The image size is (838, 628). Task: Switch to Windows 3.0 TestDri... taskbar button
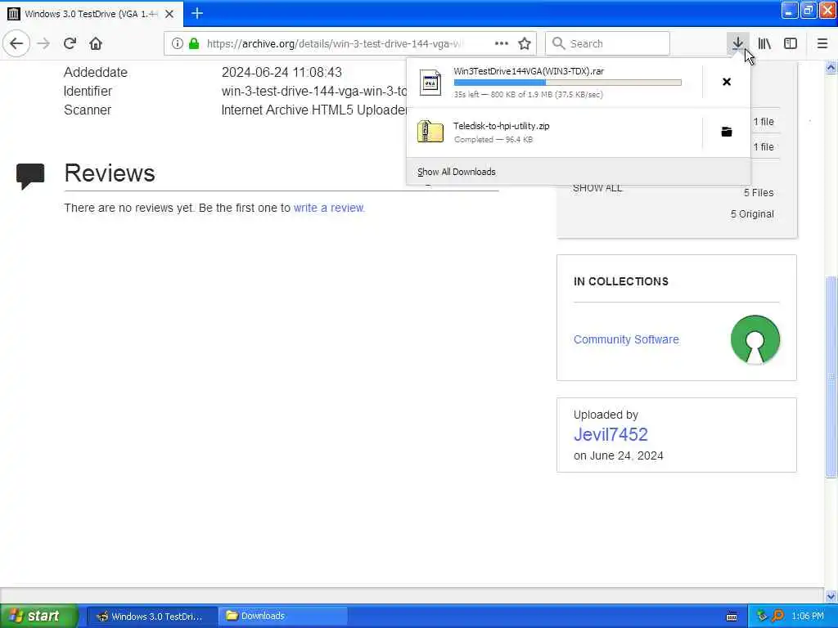pyautogui.click(x=151, y=617)
